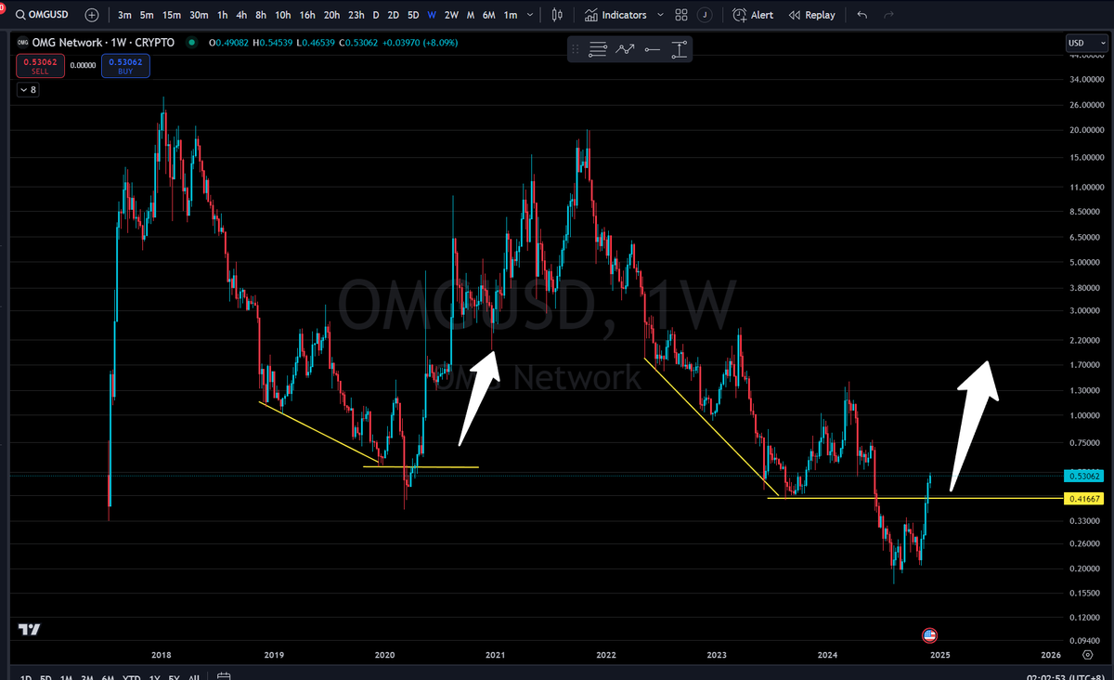Select the 1m timeframe after 6M
The image size is (1114, 680).
510,15
